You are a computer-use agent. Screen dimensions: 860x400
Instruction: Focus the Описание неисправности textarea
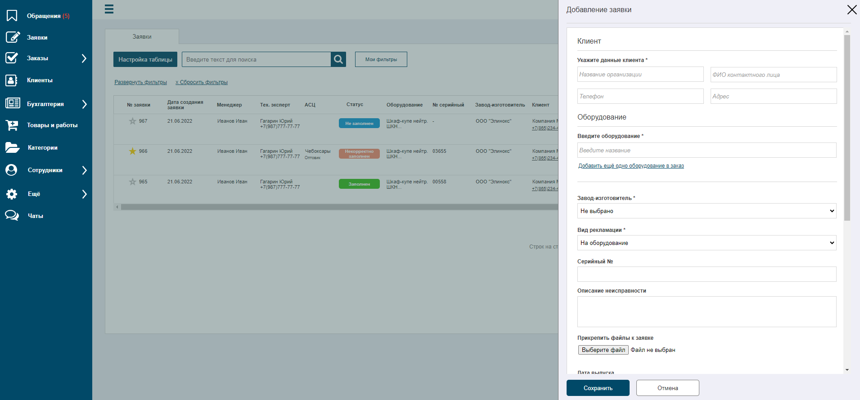point(707,311)
